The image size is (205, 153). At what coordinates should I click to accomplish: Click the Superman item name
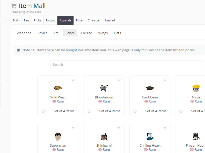[58, 145]
